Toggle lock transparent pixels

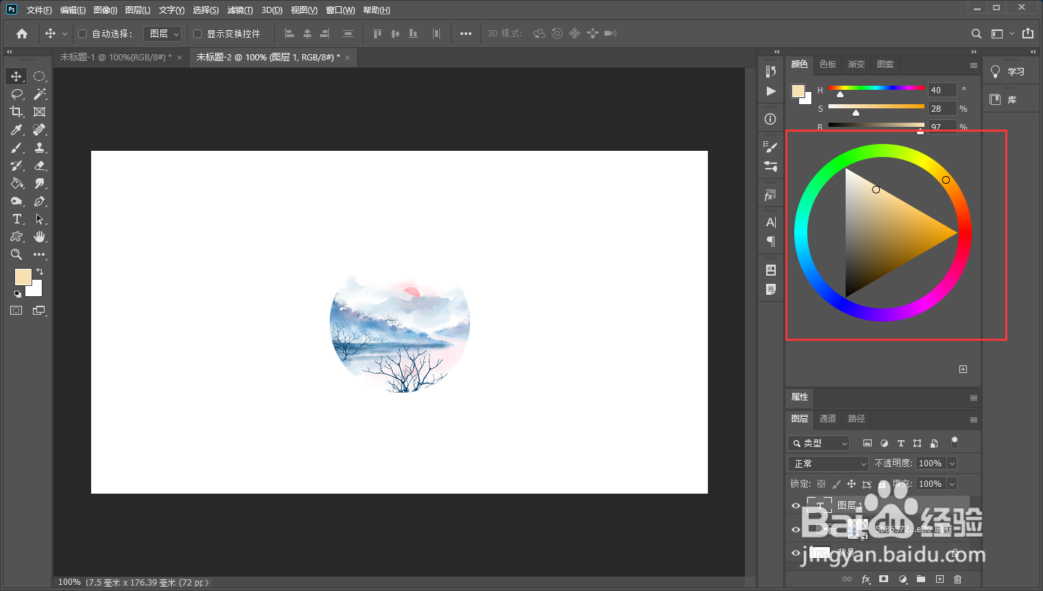(x=821, y=484)
